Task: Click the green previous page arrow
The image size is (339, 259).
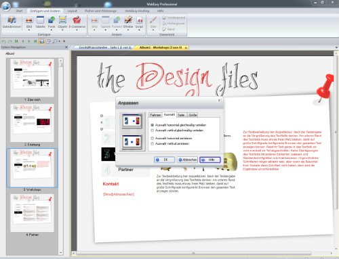Action: pyautogui.click(x=23, y=41)
